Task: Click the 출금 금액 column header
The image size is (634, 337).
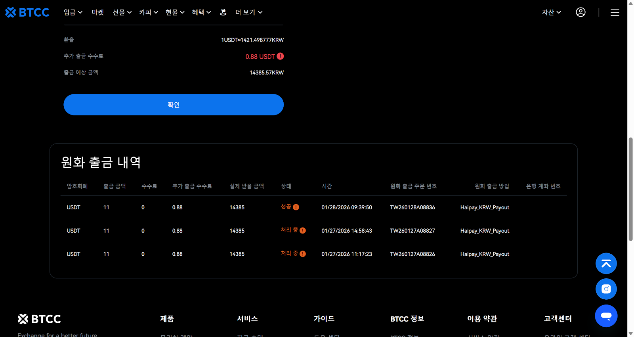Action: (x=115, y=186)
